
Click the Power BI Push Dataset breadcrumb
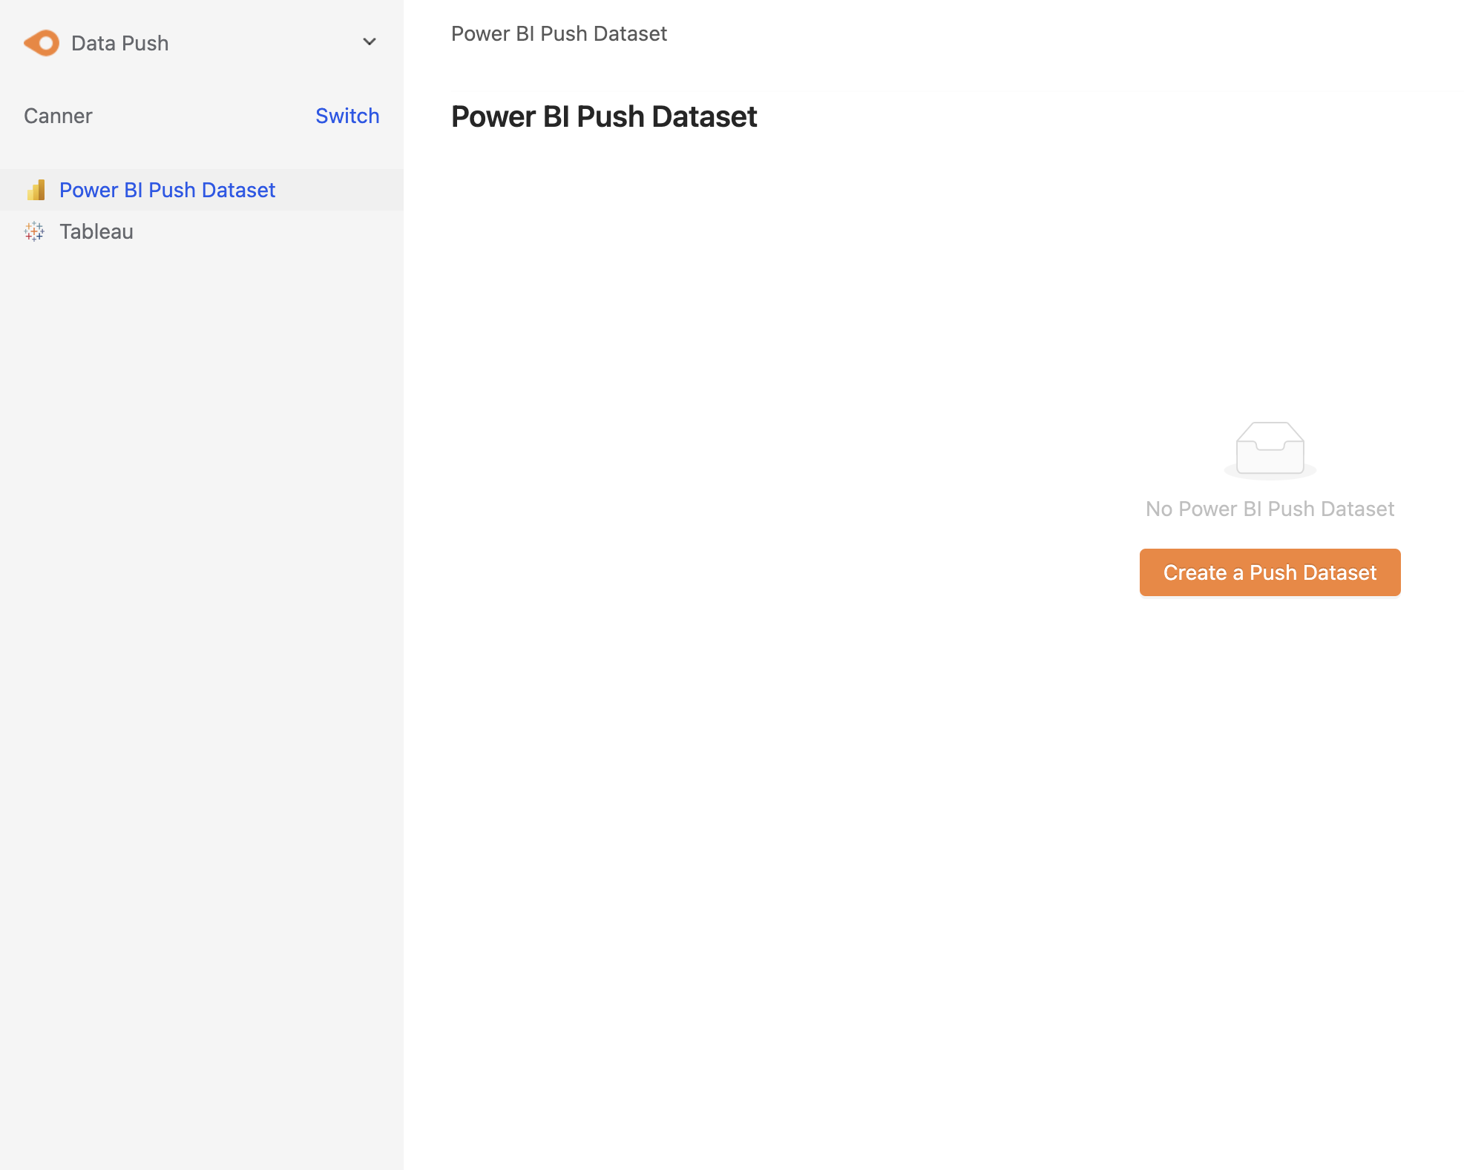tap(559, 33)
